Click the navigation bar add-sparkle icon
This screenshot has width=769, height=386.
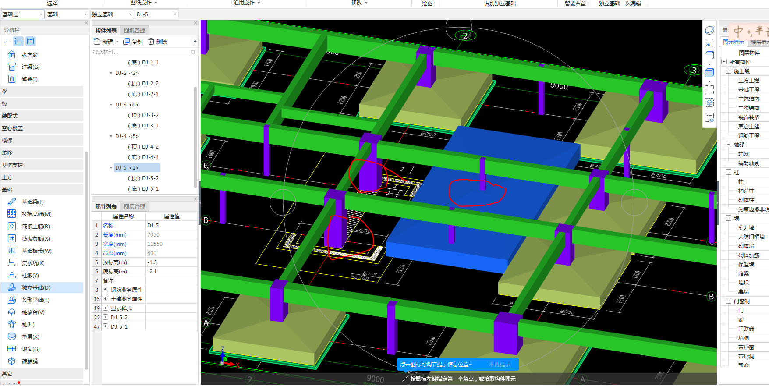6,41
